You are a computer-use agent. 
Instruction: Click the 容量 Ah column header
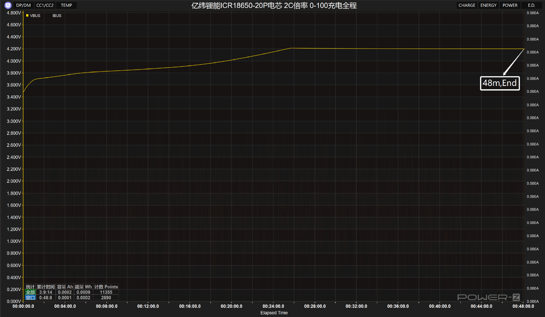tap(65, 287)
